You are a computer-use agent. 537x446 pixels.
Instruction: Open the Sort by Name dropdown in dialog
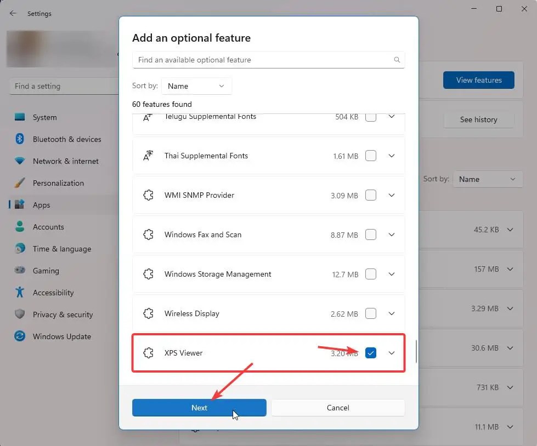196,86
